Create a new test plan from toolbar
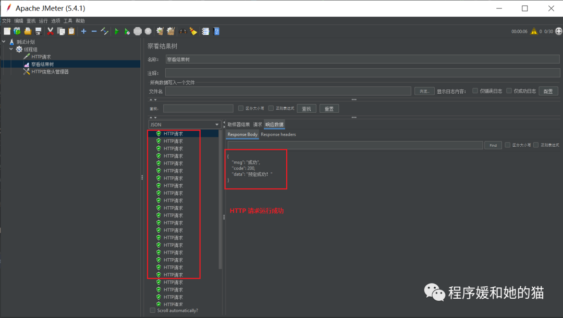The height and width of the screenshot is (318, 563). point(7,32)
